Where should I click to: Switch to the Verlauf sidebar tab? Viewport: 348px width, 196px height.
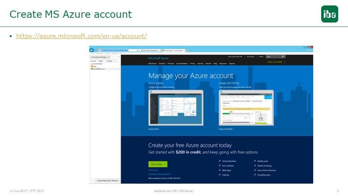(111, 61)
